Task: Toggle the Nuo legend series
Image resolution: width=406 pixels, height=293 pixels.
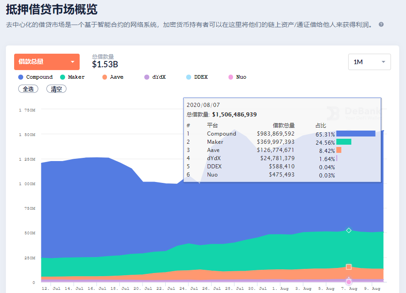Action: click(237, 77)
